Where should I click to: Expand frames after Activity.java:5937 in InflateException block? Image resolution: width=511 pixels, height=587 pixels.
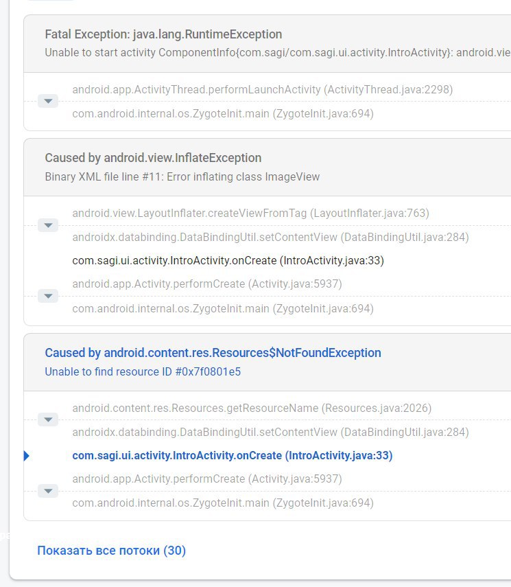pos(48,296)
